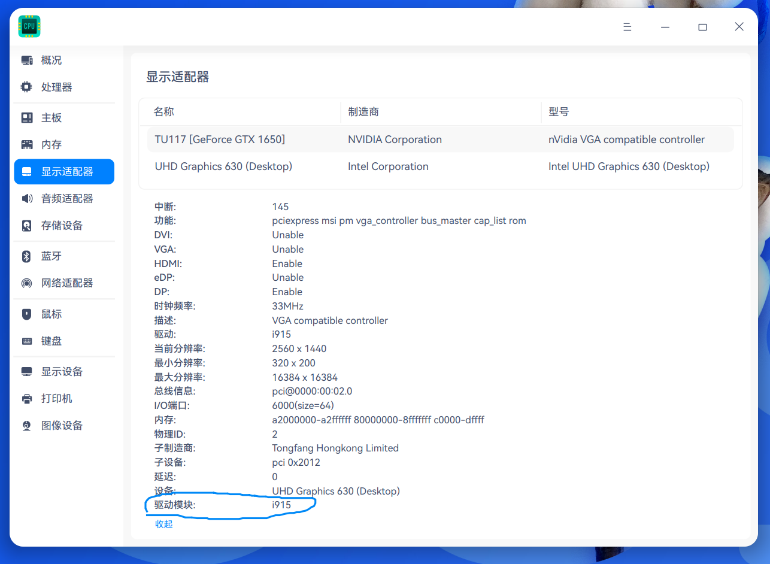Click the 存储设备 disk icon
The height and width of the screenshot is (564, 770).
coord(26,226)
